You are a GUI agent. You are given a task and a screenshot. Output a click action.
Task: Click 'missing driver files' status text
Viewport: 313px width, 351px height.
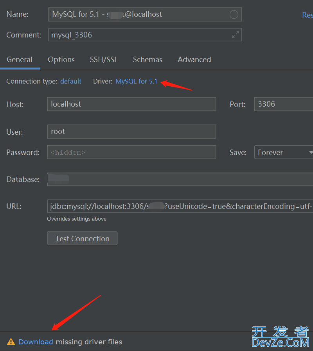[89, 342]
